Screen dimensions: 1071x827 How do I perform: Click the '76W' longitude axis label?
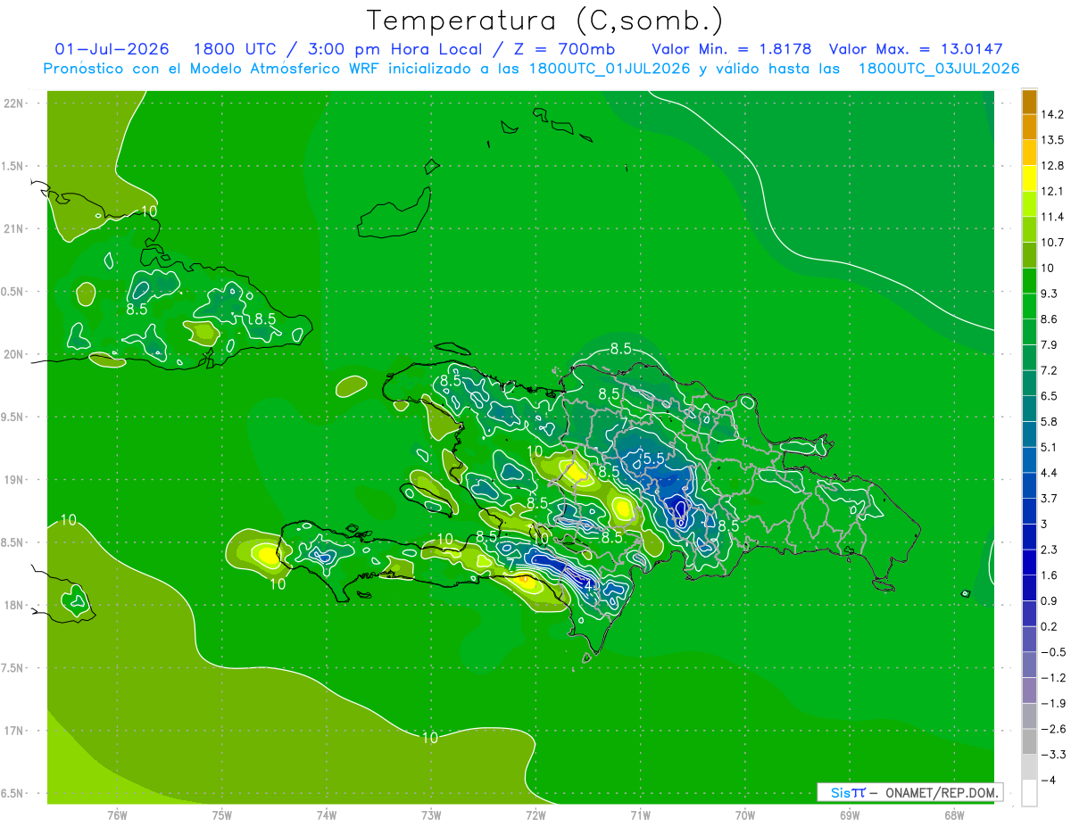(x=117, y=815)
